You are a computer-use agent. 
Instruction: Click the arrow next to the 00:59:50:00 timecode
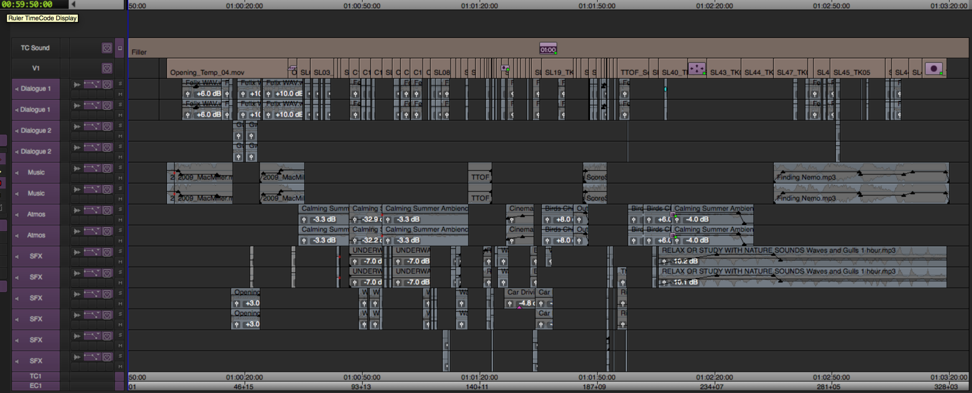coord(73,4)
